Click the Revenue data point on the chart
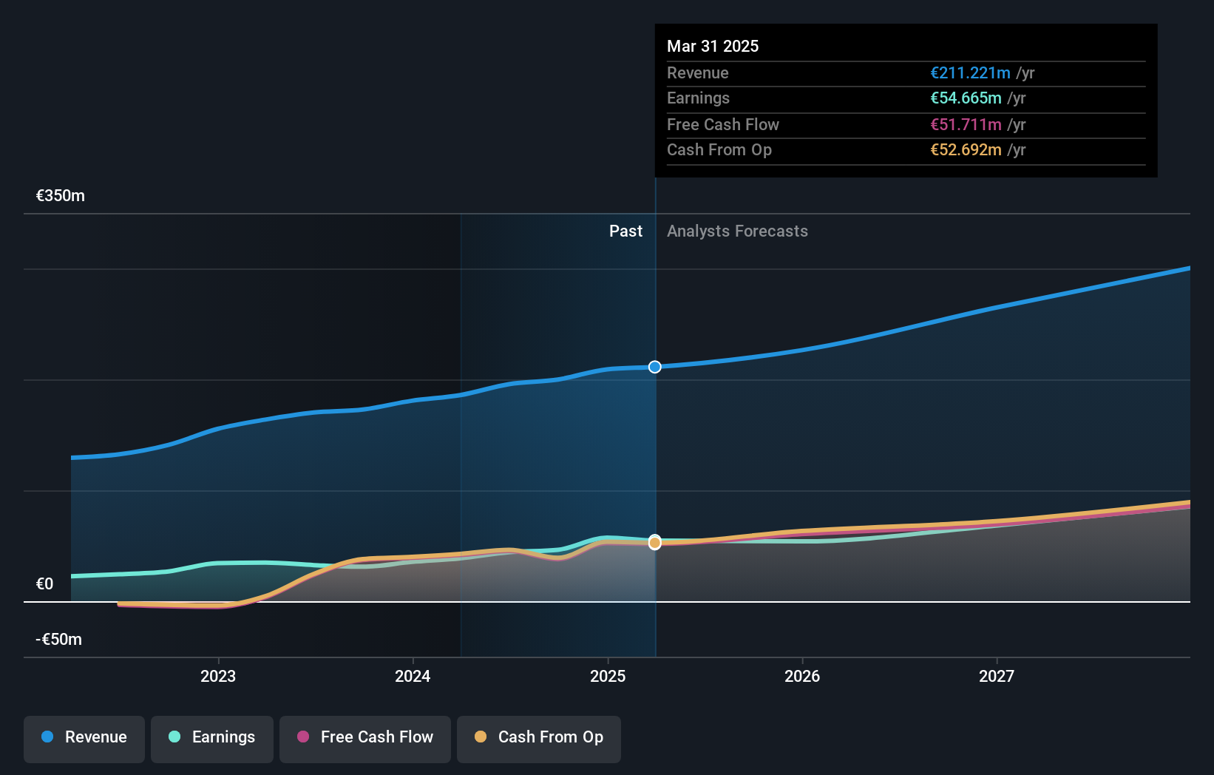The image size is (1214, 775). point(655,367)
